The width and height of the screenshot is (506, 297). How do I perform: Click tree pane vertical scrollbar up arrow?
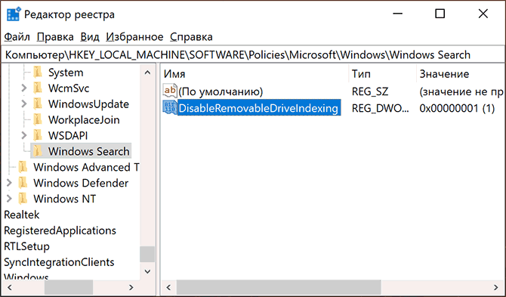tap(147, 73)
